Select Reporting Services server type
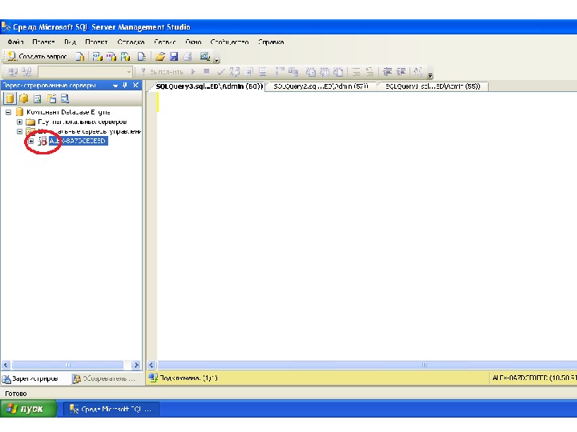Image resolution: width=577 pixels, height=432 pixels. point(38,98)
